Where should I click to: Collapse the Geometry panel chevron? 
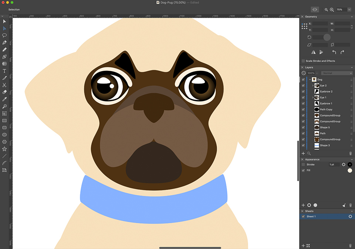352,17
